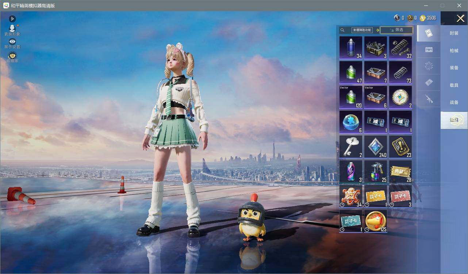This screenshot has height=274, width=468.
Task: Select the megaphone coin item with 125
Action: pos(376,221)
